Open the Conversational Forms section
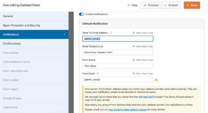Image resolution: width=208 pixels, height=113 pixels. click(34, 62)
